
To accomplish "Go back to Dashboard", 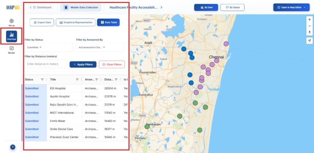I will click(x=40, y=7).
